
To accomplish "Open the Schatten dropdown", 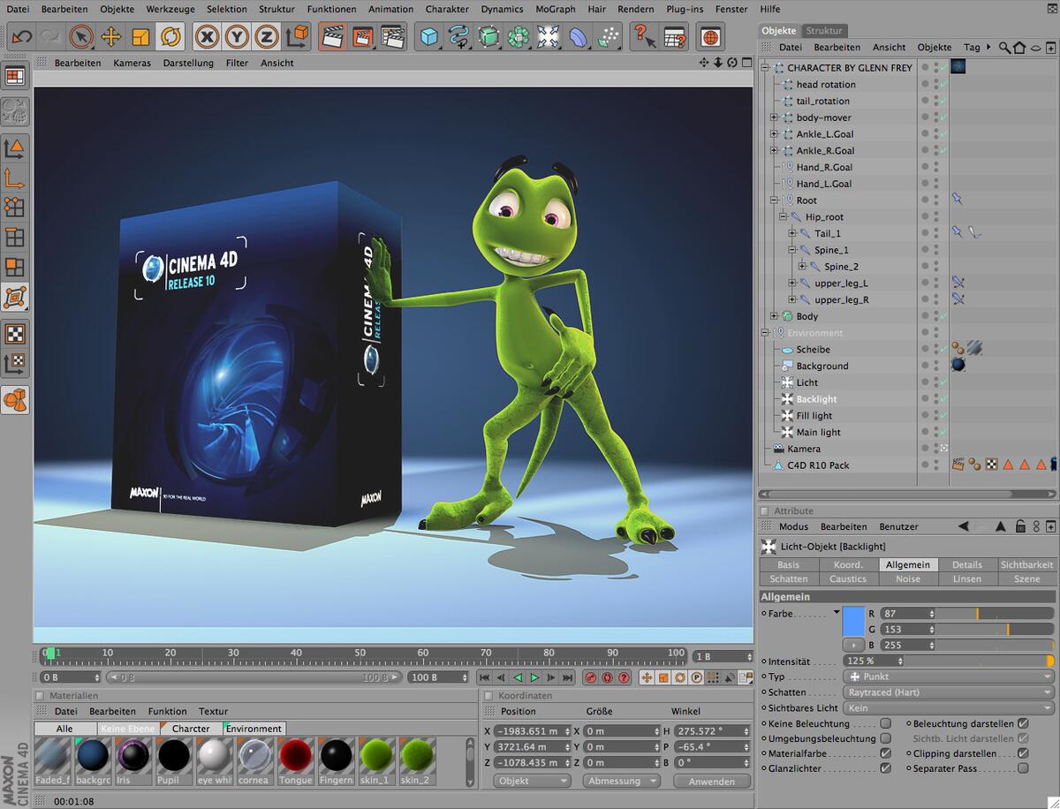I will pos(948,692).
